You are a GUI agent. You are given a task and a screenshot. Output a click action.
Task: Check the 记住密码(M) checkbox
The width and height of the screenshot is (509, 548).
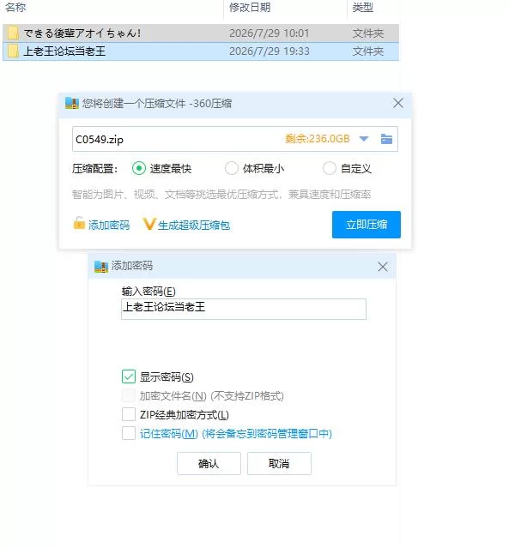[129, 433]
